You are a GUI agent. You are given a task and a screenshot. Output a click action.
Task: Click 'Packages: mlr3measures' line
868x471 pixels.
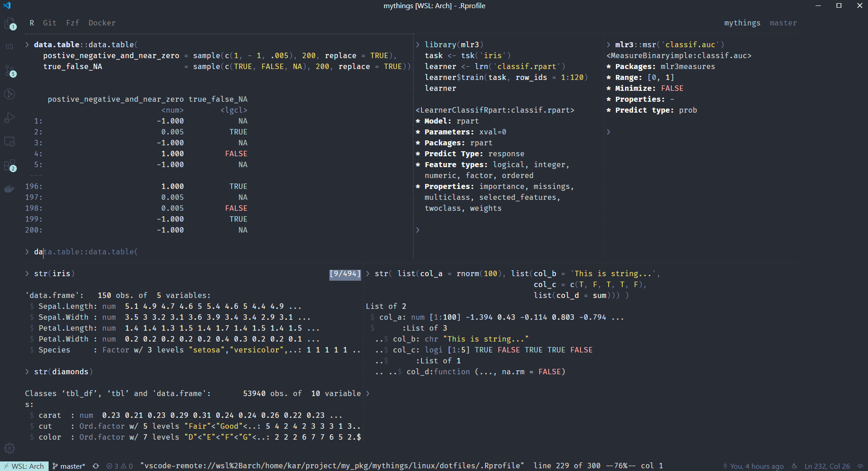661,66
